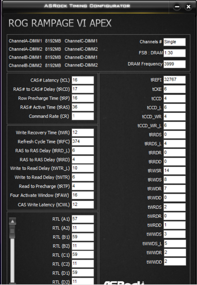Click the tRWDR value field
The height and width of the screenshot is (285, 197).
[175, 189]
